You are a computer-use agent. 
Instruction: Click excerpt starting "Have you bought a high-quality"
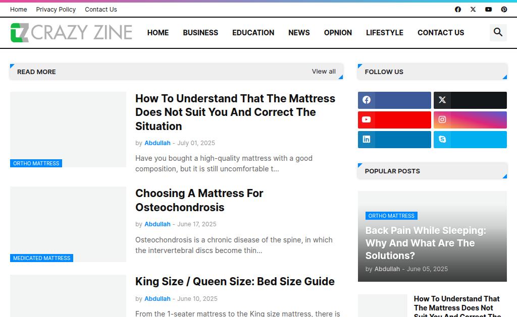coord(224,164)
